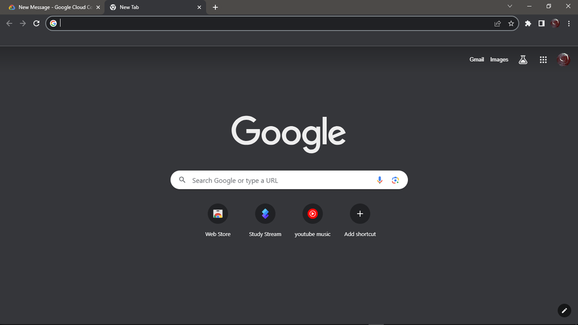Search by image with Google Lens
This screenshot has width=578, height=325.
click(x=395, y=180)
